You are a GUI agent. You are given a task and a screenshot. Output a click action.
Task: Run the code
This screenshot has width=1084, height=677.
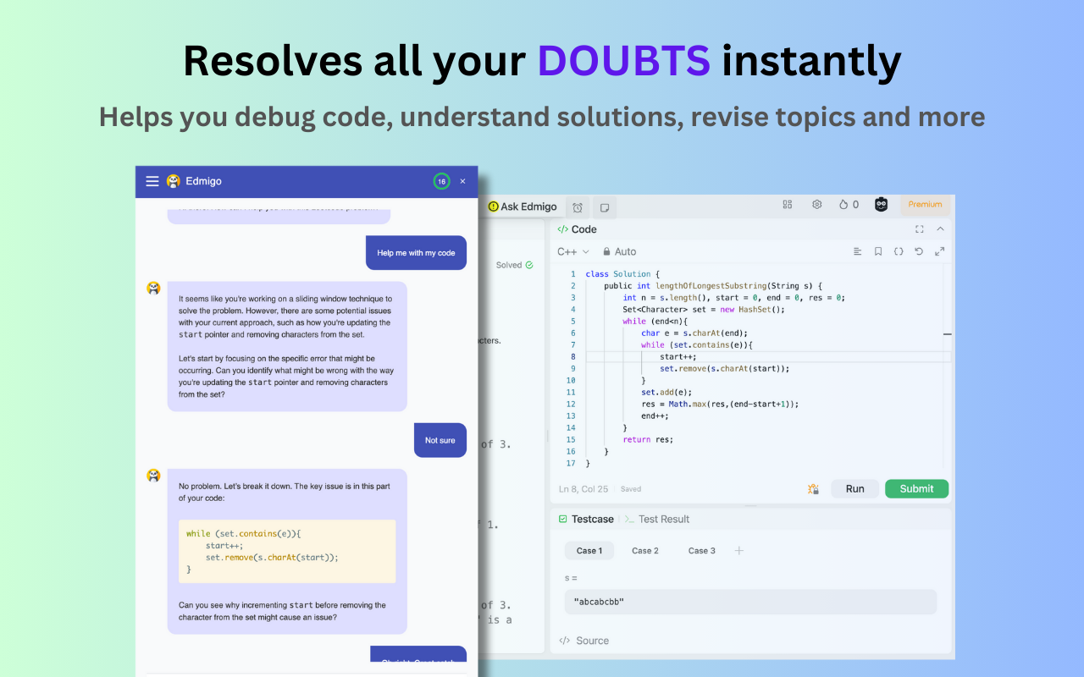pyautogui.click(x=854, y=488)
